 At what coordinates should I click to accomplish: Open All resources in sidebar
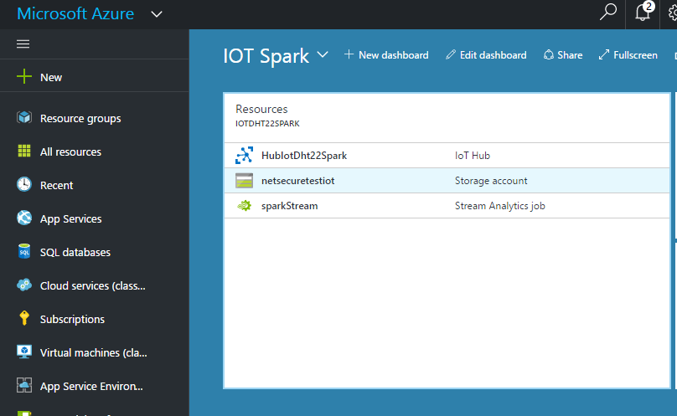pyautogui.click(x=70, y=152)
